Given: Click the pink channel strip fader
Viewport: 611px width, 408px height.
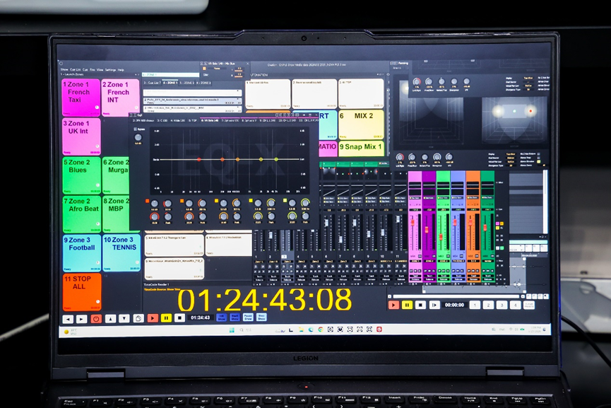Looking at the screenshot, I should pos(413,223).
